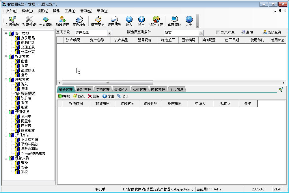The width and height of the screenshot is (289, 193).
Task: Collapse the 使用情况 tree node
Action: tap(6, 112)
